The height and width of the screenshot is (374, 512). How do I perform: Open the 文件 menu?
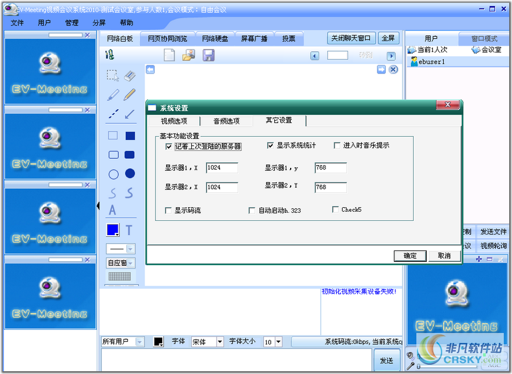(x=17, y=23)
